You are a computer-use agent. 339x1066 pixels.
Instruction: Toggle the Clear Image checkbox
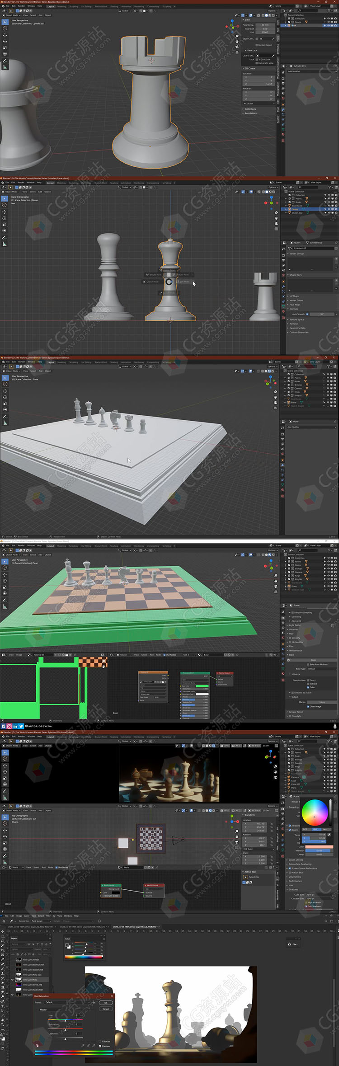point(308,707)
